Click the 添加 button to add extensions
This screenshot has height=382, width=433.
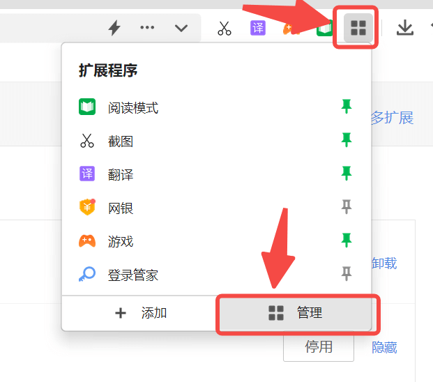point(140,313)
